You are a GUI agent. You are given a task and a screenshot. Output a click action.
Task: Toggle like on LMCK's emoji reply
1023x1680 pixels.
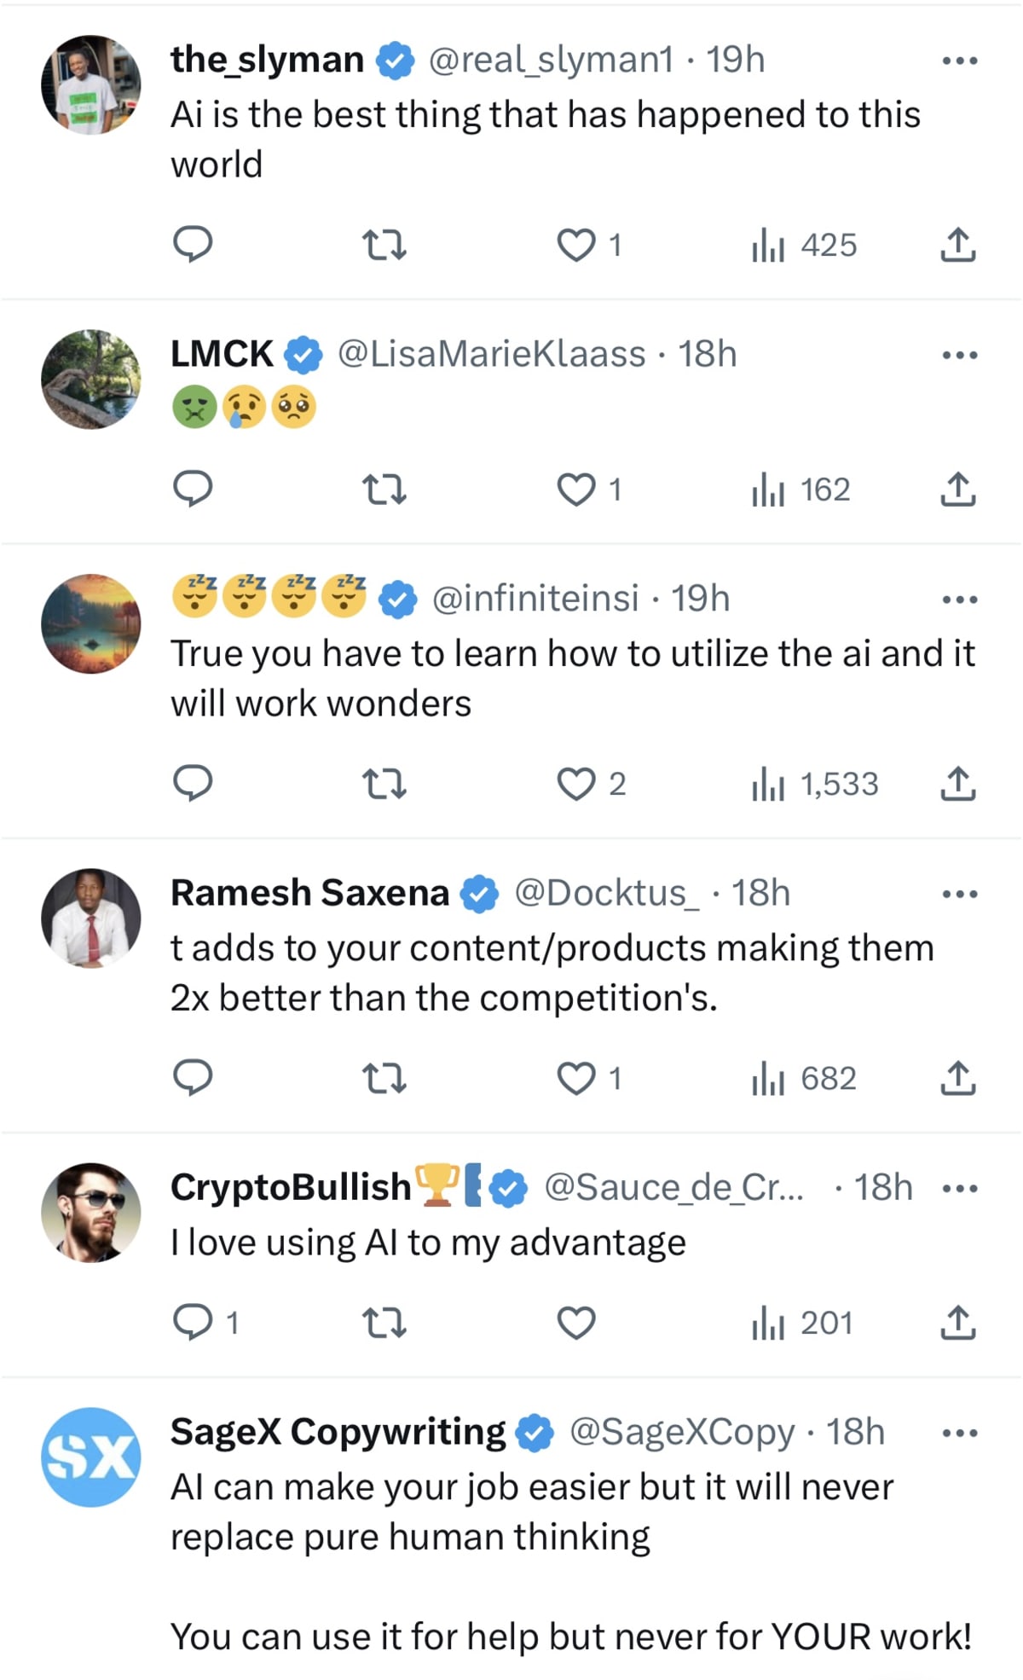(x=579, y=489)
